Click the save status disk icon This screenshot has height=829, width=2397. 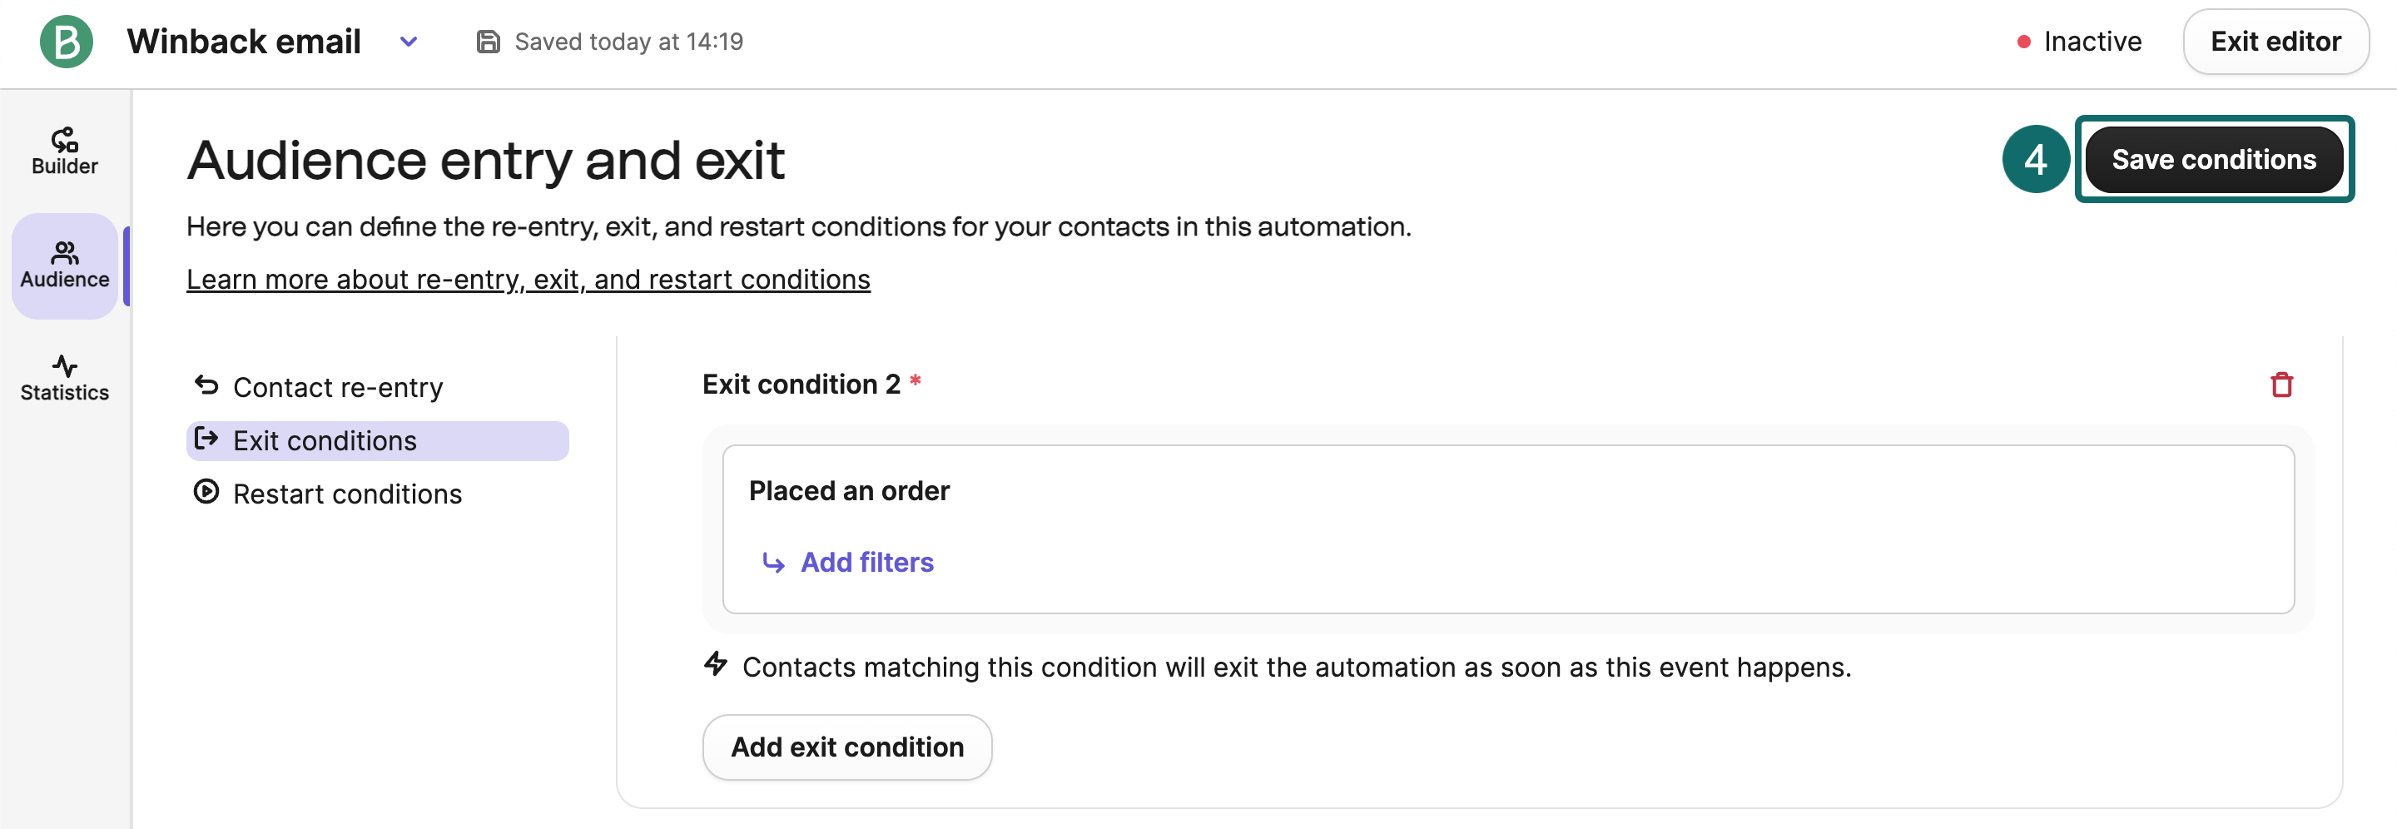tap(488, 42)
